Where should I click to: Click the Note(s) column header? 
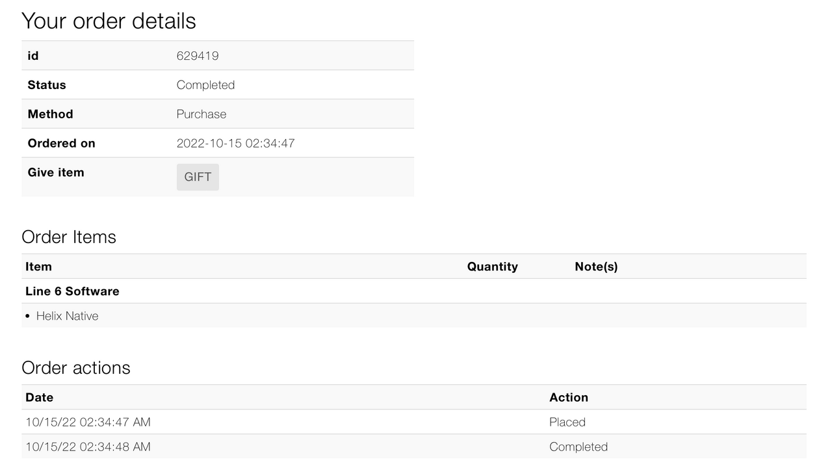(x=596, y=266)
